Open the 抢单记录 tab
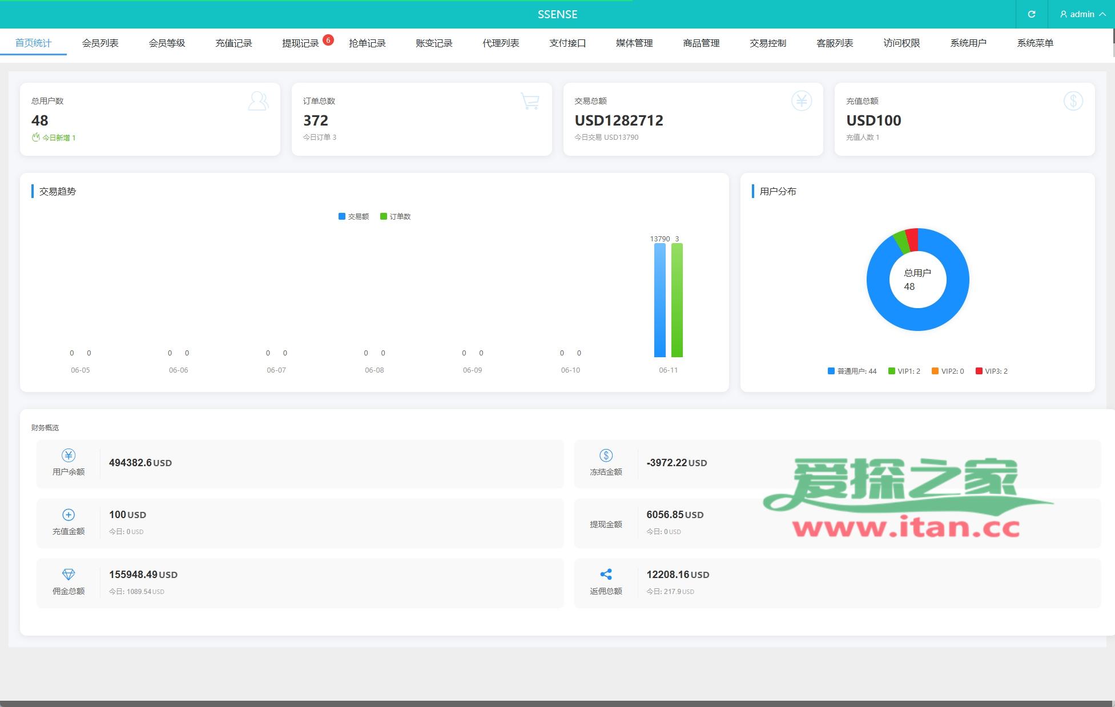 (367, 43)
